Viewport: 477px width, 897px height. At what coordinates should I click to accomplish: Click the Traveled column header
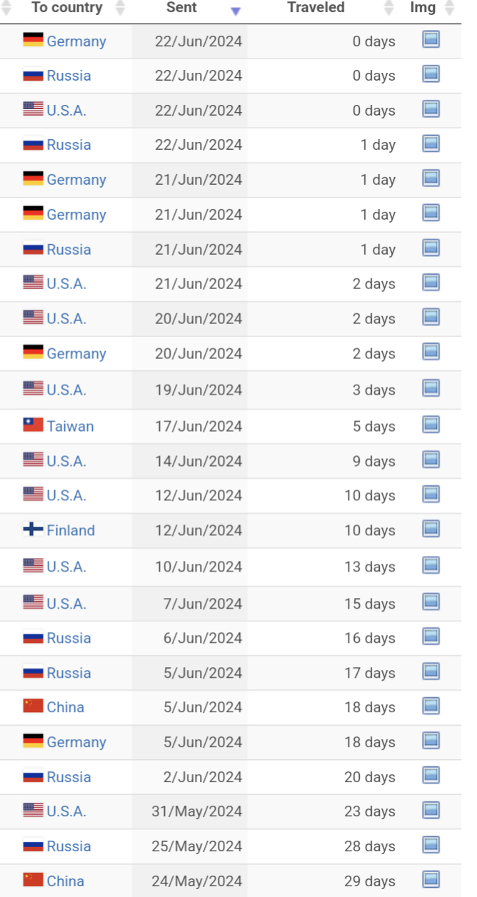(x=316, y=8)
